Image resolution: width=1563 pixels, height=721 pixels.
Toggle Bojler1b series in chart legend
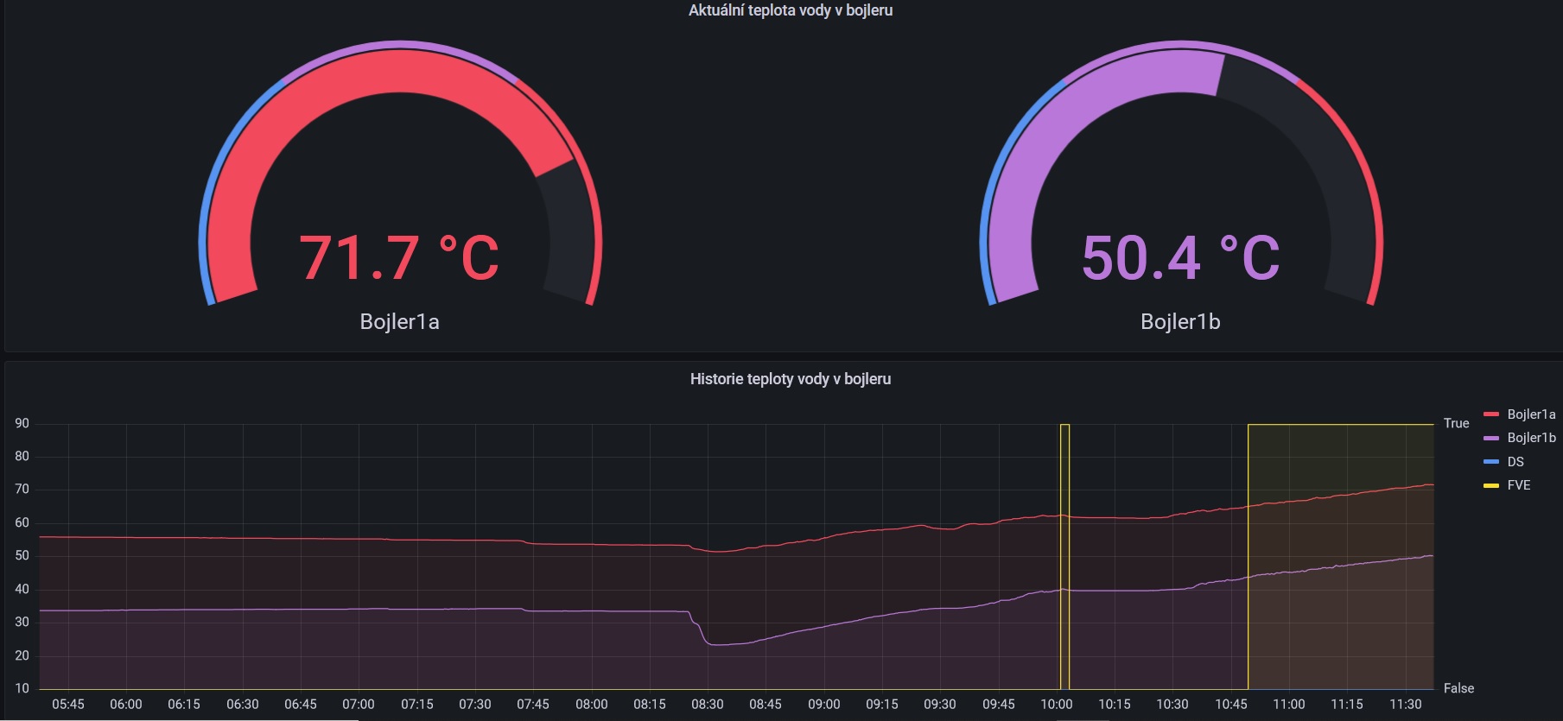pyautogui.click(x=1531, y=438)
